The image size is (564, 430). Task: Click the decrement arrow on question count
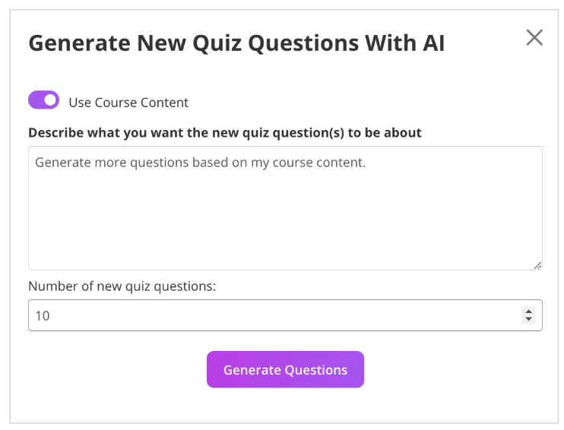(528, 319)
